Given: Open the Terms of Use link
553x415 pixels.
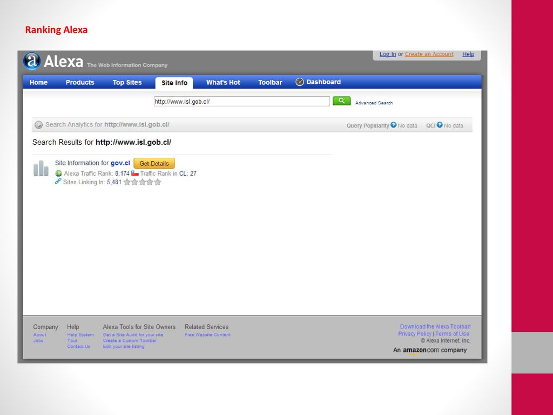Looking at the screenshot, I should [452, 333].
